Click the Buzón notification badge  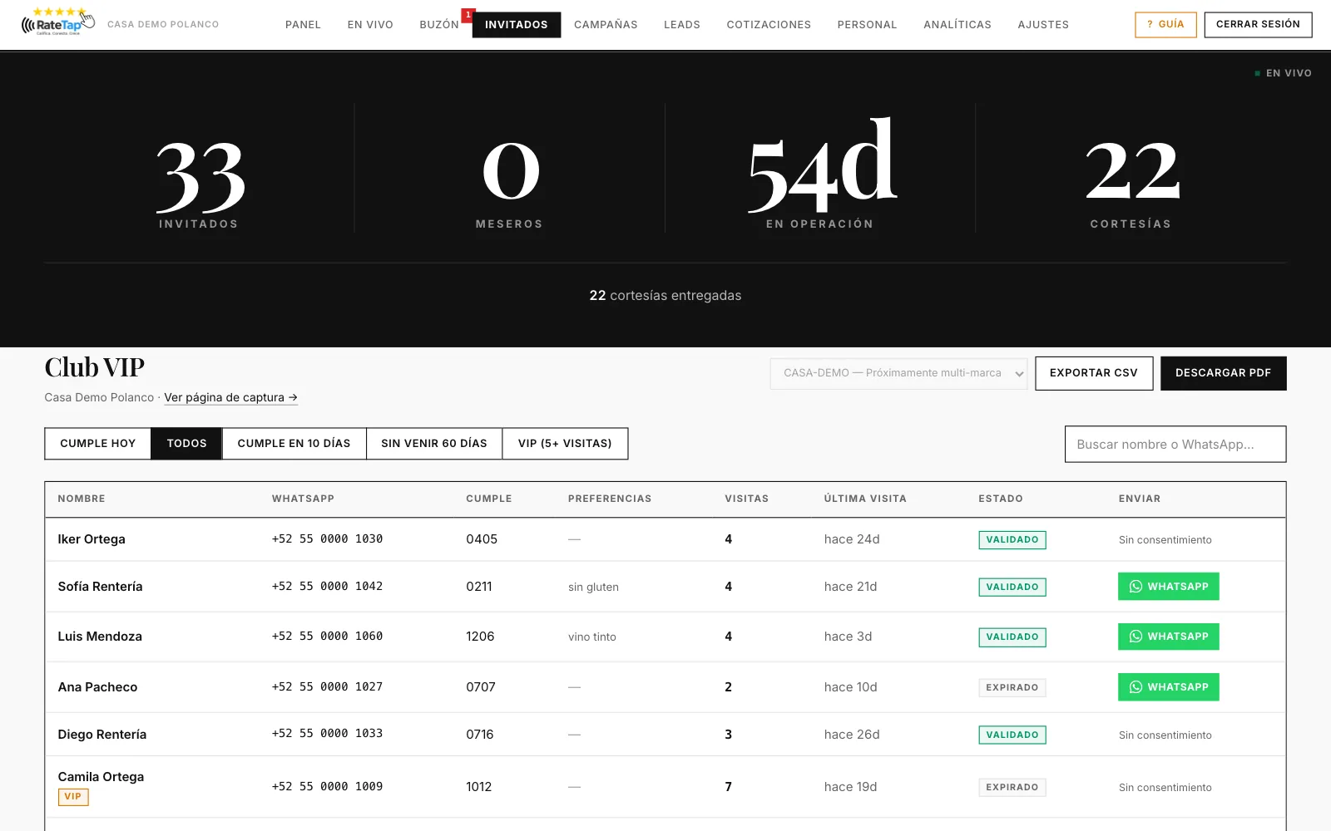click(x=468, y=15)
